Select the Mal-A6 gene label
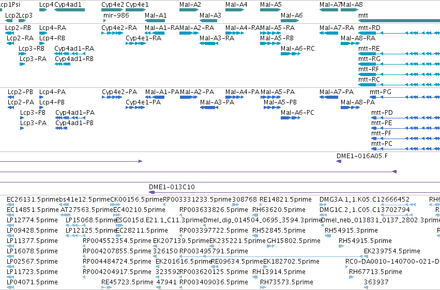Image resolution: width=440 pixels, height=290 pixels. pyautogui.click(x=292, y=16)
